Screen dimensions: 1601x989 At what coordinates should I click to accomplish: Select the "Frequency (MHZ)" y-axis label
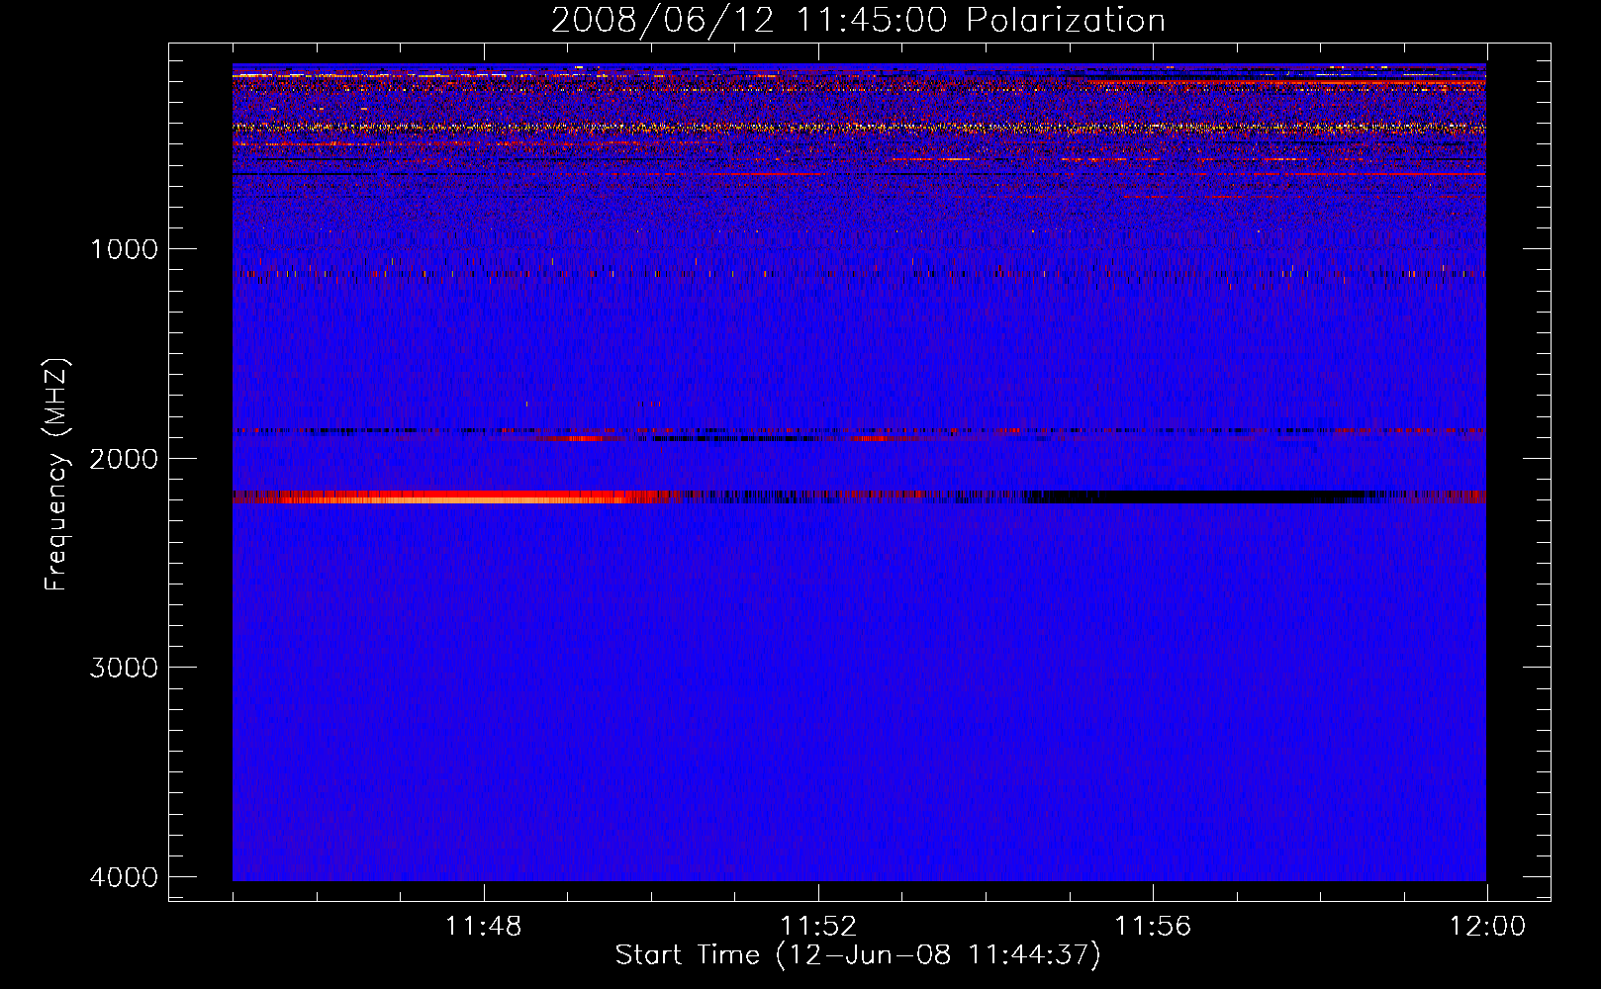coord(56,475)
